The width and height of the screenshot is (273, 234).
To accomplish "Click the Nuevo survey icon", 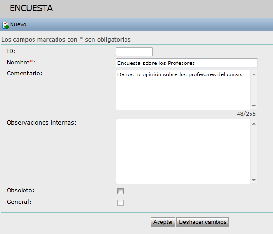I will point(5,25).
